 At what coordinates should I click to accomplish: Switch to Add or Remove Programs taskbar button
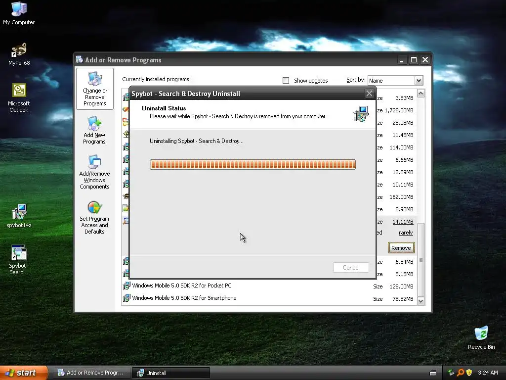point(92,373)
